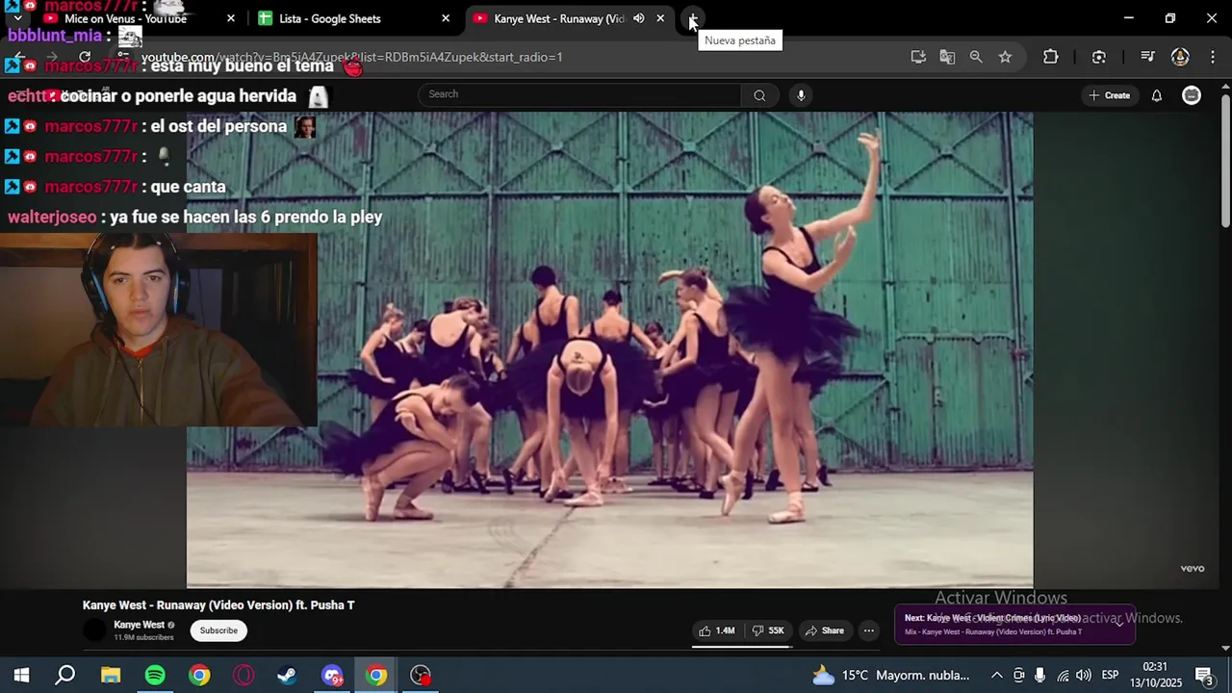Screen dimensions: 1232x693
Task: Like the video with 1.4M likes
Action: [717, 630]
